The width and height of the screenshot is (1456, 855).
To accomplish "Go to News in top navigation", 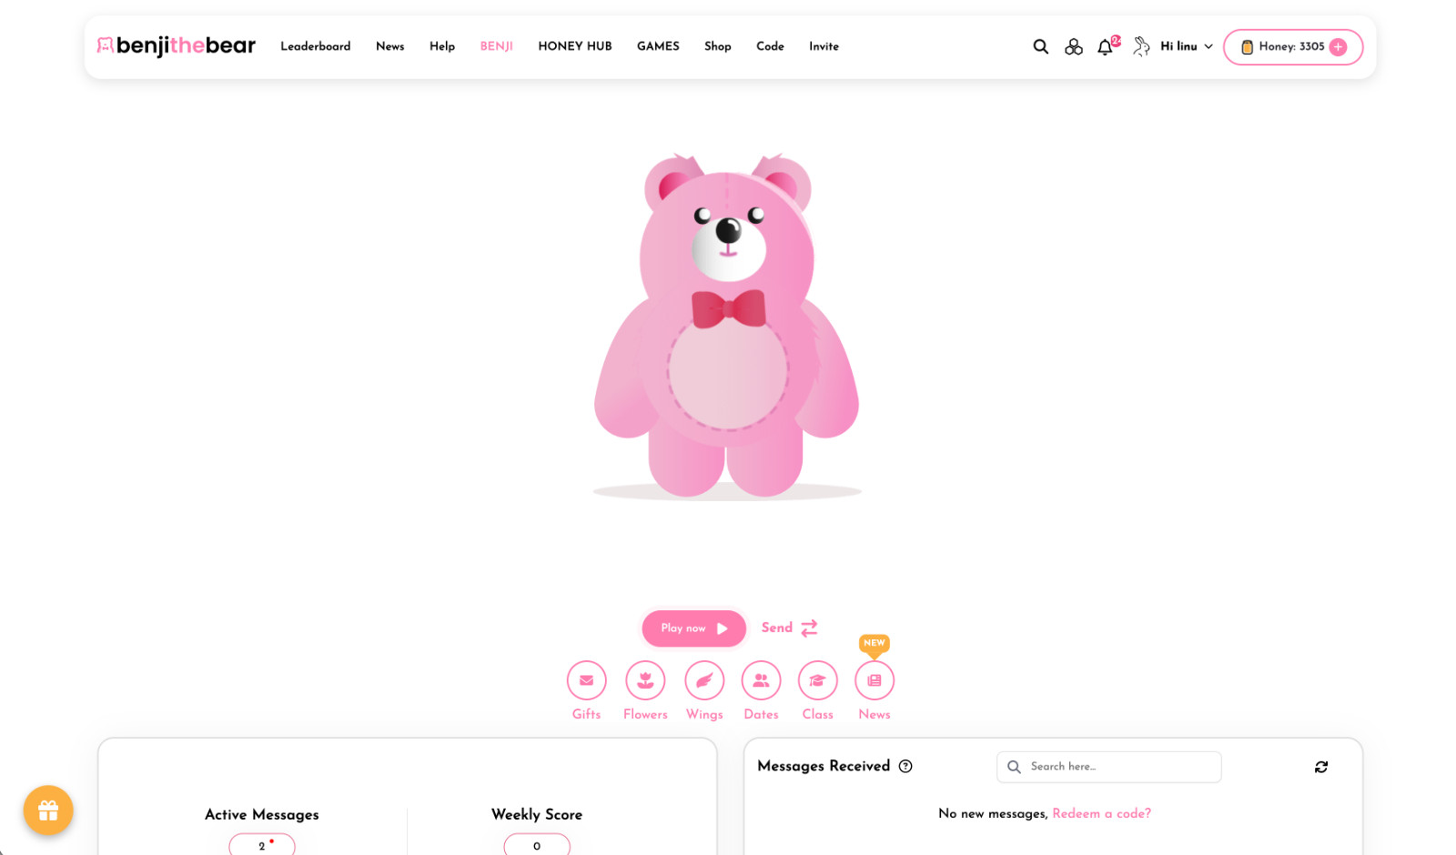I will pos(389,46).
